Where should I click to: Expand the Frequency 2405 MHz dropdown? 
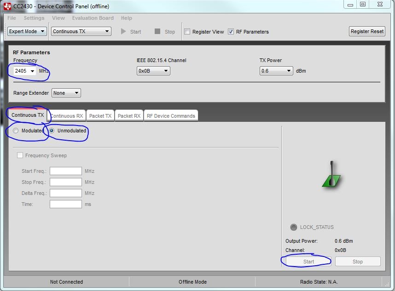click(x=25, y=71)
